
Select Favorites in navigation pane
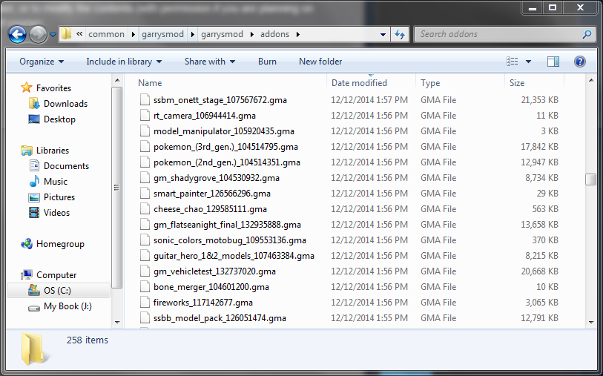point(53,88)
